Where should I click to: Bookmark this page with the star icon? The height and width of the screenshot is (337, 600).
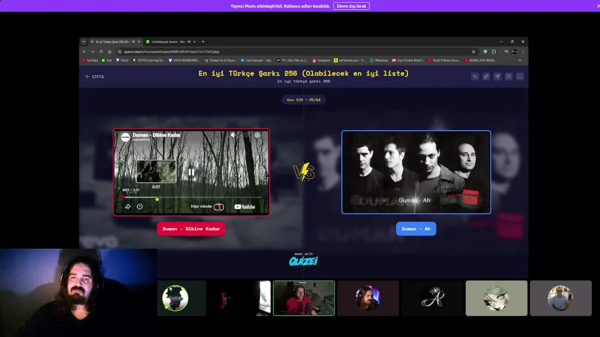point(473,51)
